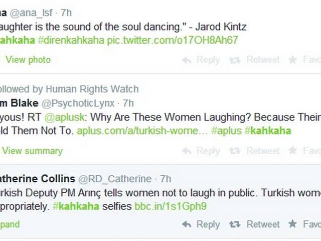Visit the @aplusk mention

64,117
